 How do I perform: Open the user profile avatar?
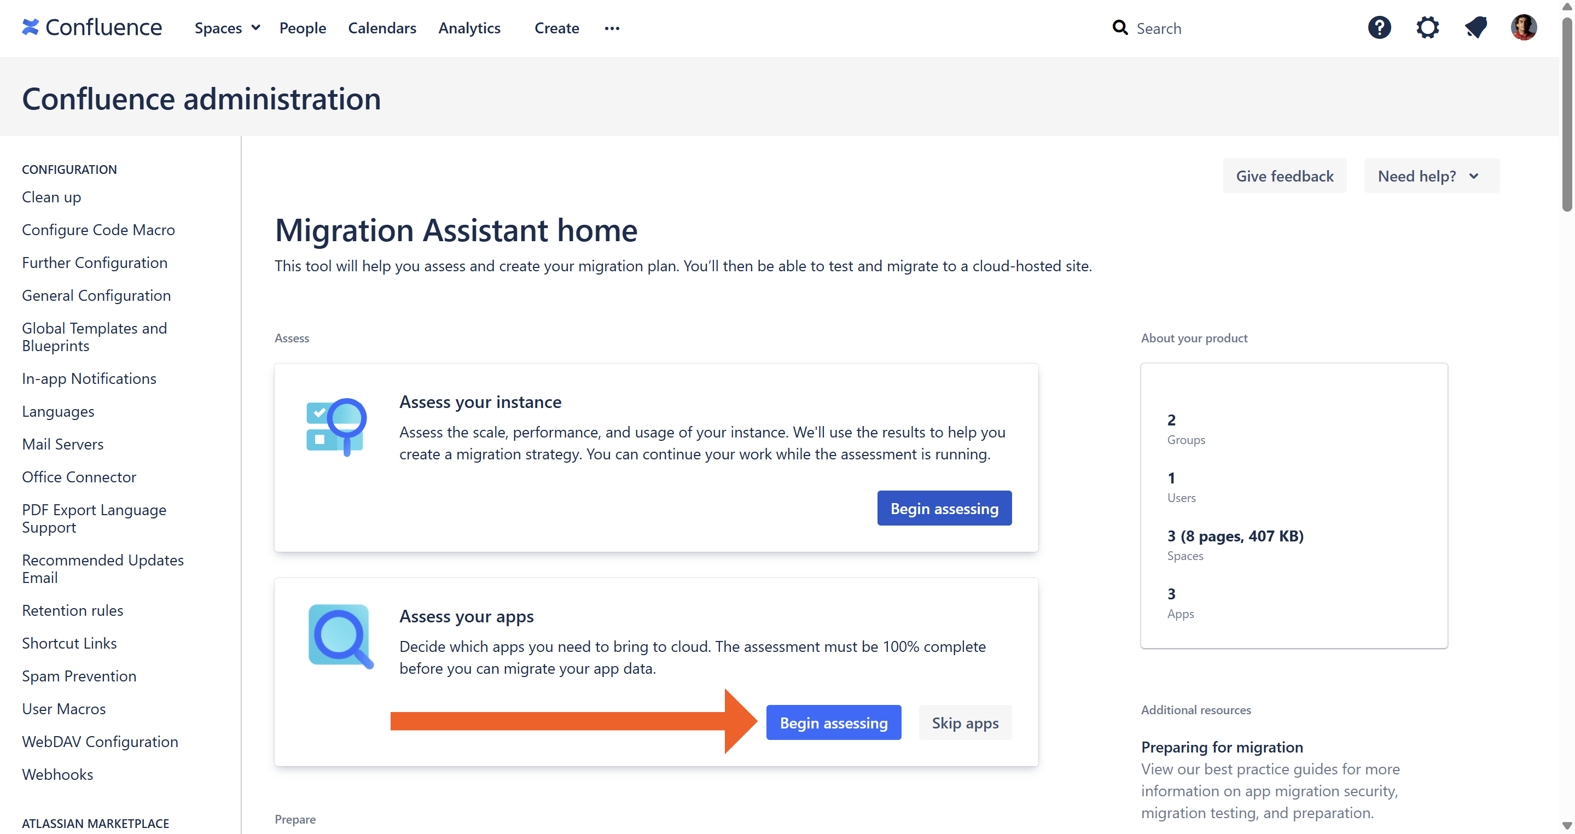tap(1523, 27)
